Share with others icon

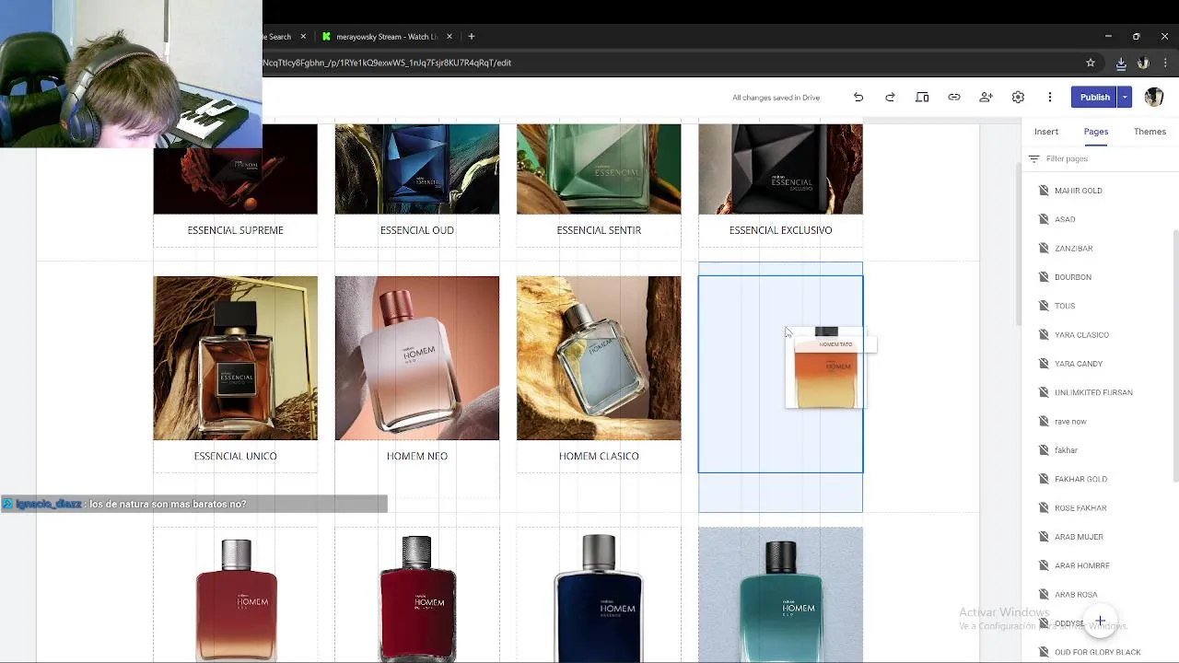click(x=986, y=97)
